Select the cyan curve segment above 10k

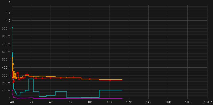click(111, 90)
